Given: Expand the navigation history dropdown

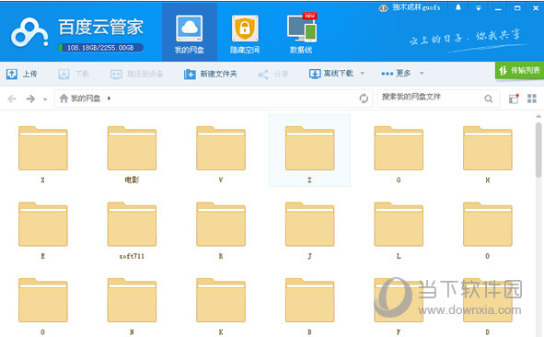Looking at the screenshot, I should 45,99.
